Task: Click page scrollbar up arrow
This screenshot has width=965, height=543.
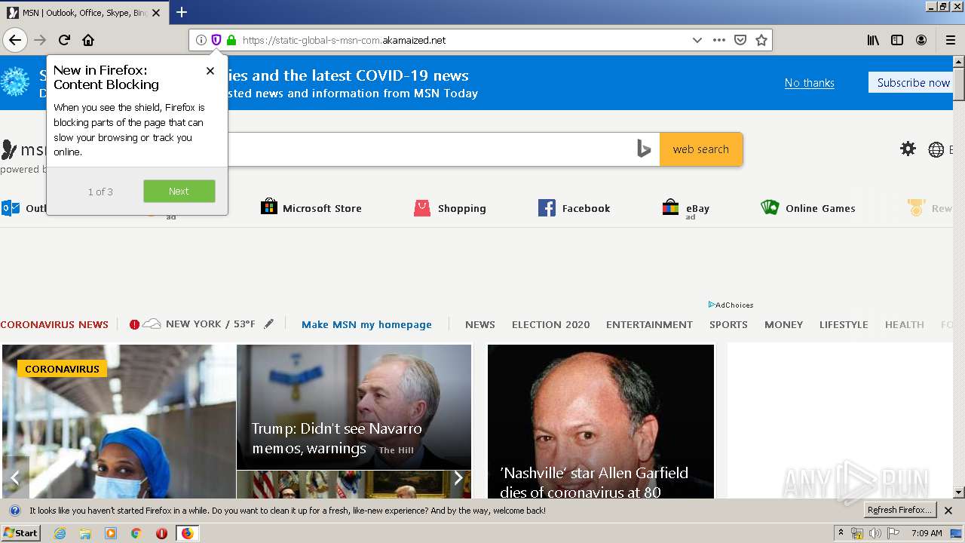Action: click(x=958, y=61)
